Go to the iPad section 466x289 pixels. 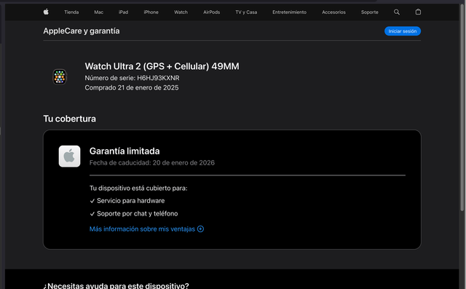(x=123, y=12)
